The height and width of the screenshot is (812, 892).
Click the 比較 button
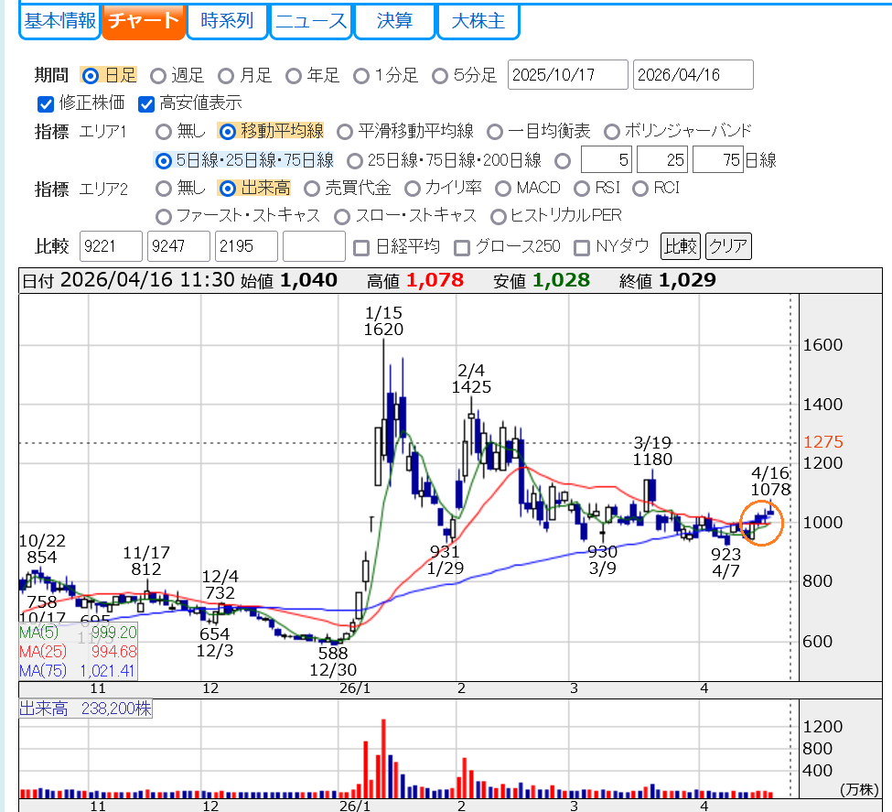(x=680, y=246)
